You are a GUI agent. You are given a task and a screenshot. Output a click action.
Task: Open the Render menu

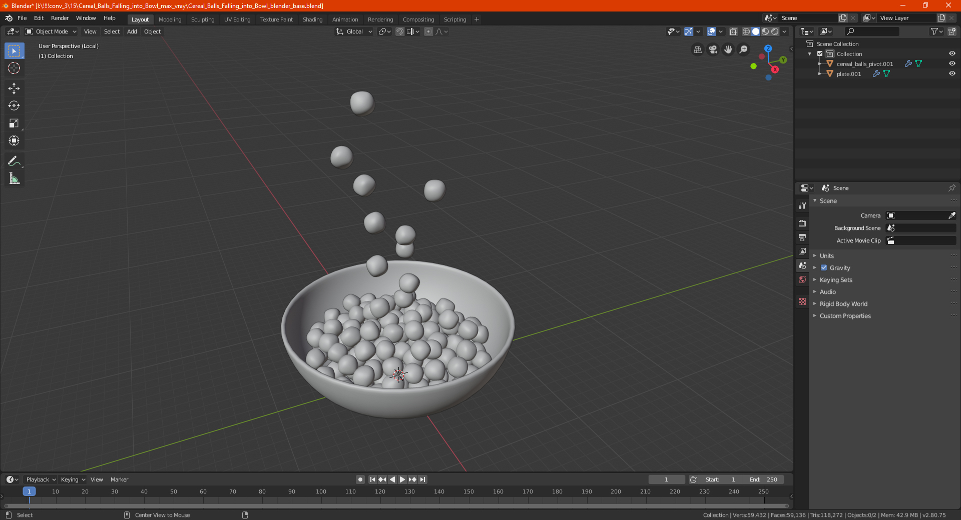click(60, 18)
